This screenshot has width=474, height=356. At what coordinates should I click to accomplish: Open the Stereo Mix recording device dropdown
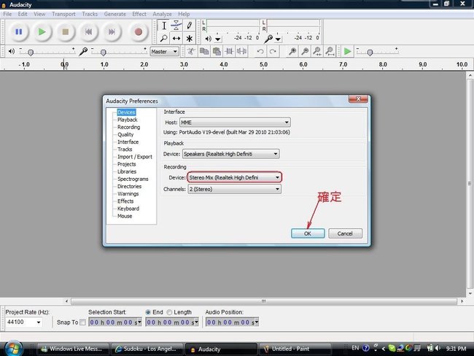click(234, 177)
